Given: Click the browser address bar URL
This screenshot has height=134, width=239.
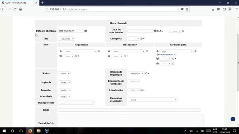Looking at the screenshot, I should tap(69, 9).
